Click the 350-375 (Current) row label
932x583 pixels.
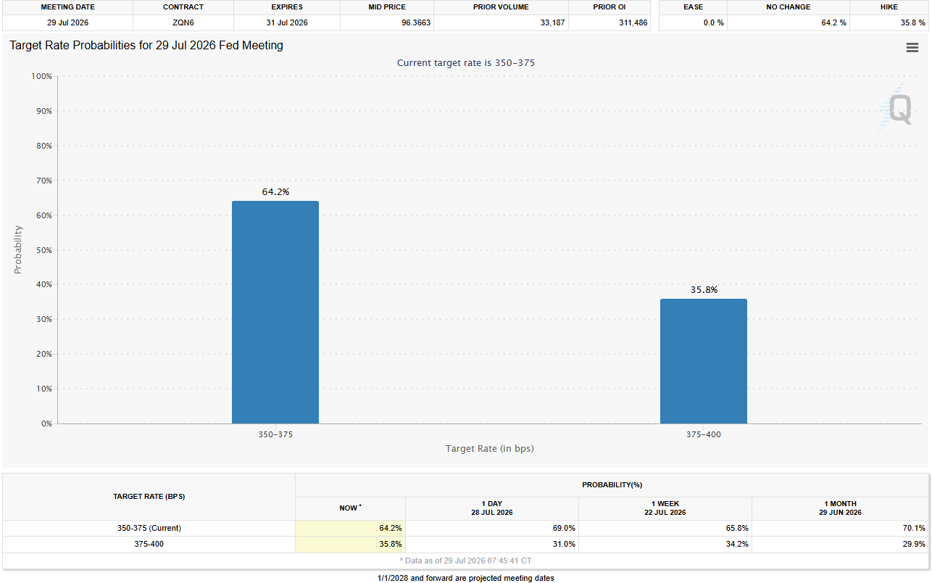coord(149,528)
